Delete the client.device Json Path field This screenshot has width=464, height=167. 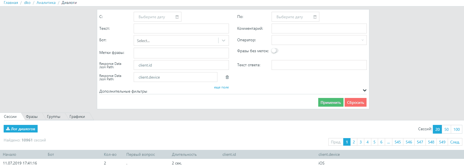point(227,77)
